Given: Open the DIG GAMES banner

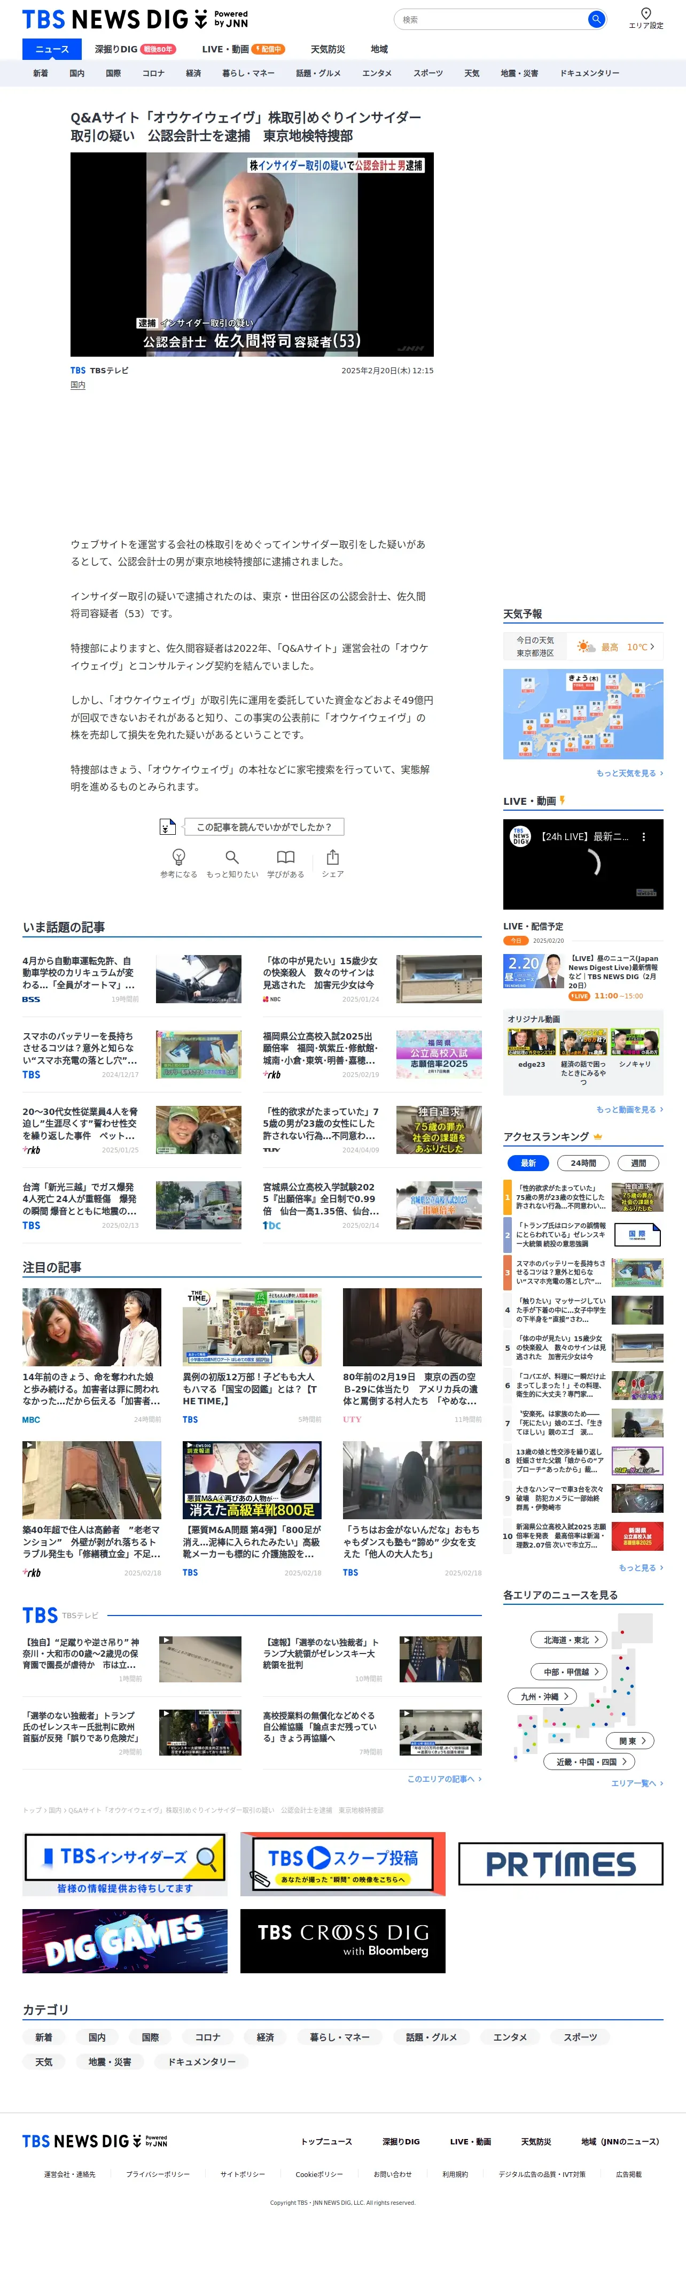Looking at the screenshot, I should point(124,1940).
